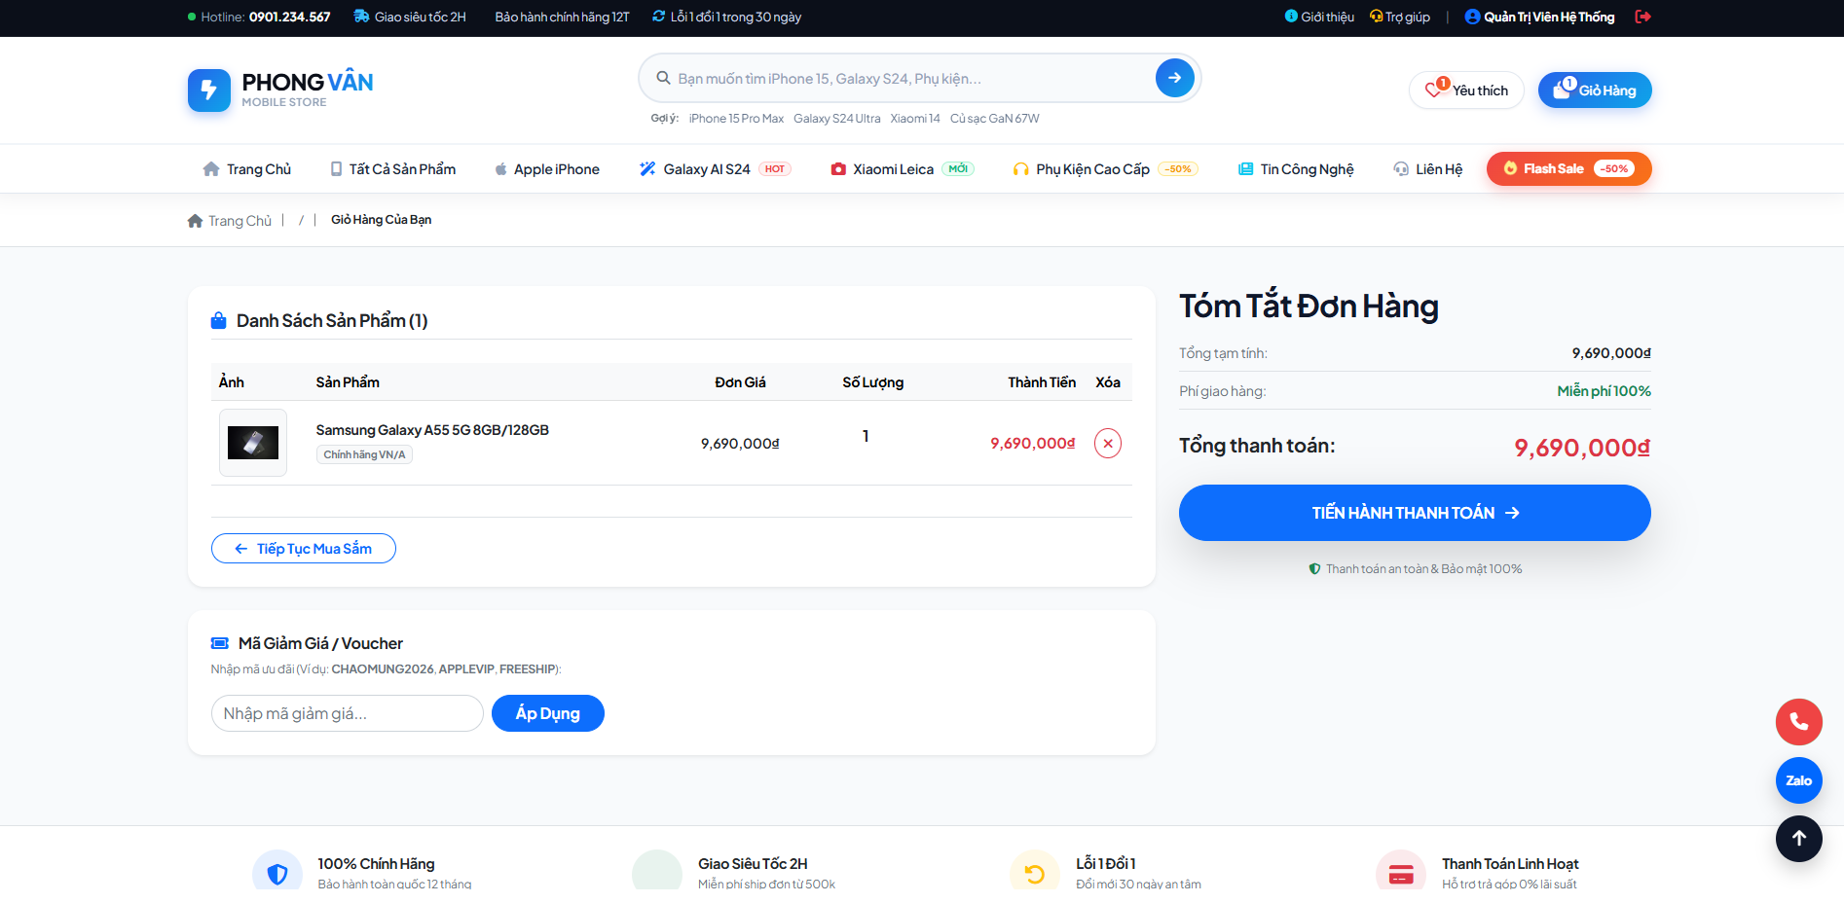
Task: Click the scroll-to-top arrow button
Action: pyautogui.click(x=1798, y=839)
